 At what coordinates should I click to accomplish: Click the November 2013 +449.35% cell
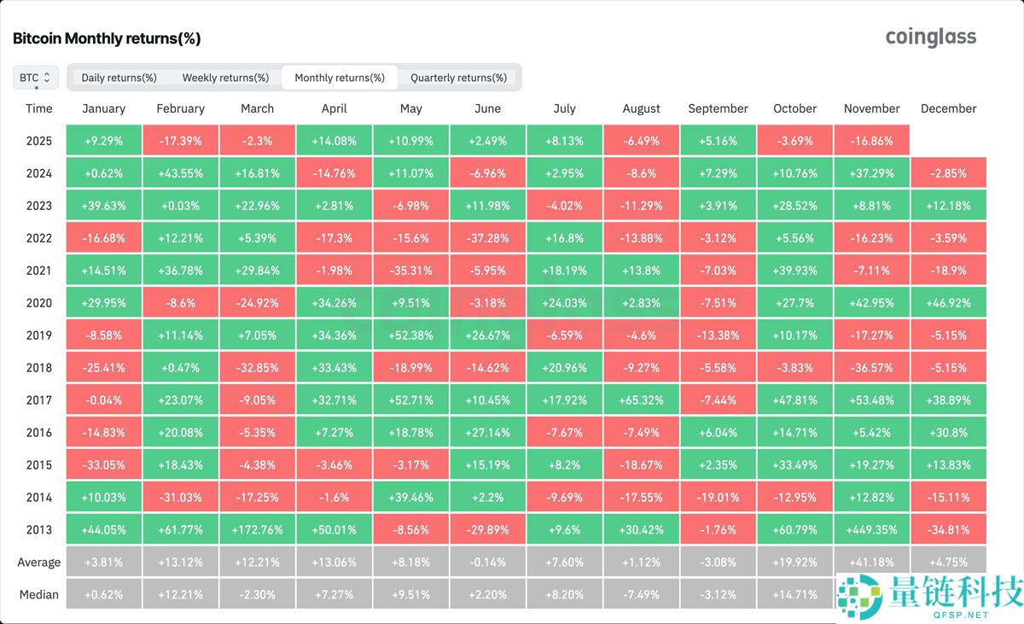click(871, 529)
